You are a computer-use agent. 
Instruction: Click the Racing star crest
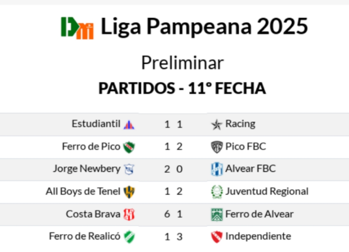pyautogui.click(x=217, y=125)
